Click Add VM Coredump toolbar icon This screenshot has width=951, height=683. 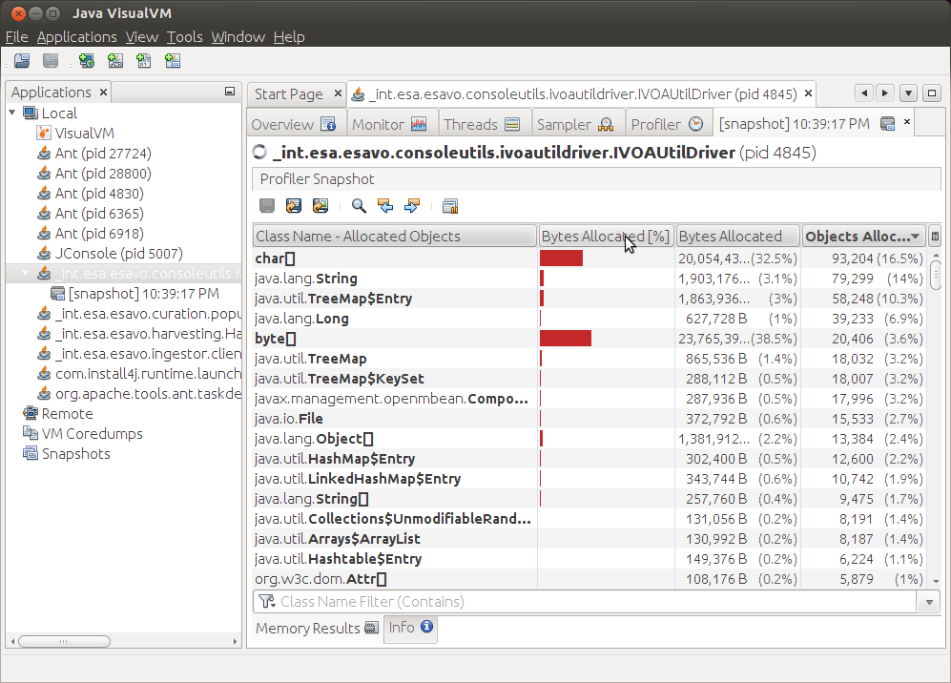[x=144, y=61]
